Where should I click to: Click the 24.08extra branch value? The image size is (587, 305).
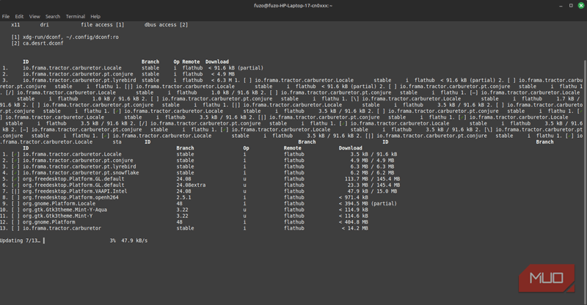[x=191, y=185]
